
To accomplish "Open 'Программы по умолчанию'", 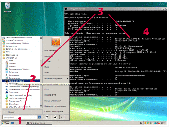I will [55, 106].
